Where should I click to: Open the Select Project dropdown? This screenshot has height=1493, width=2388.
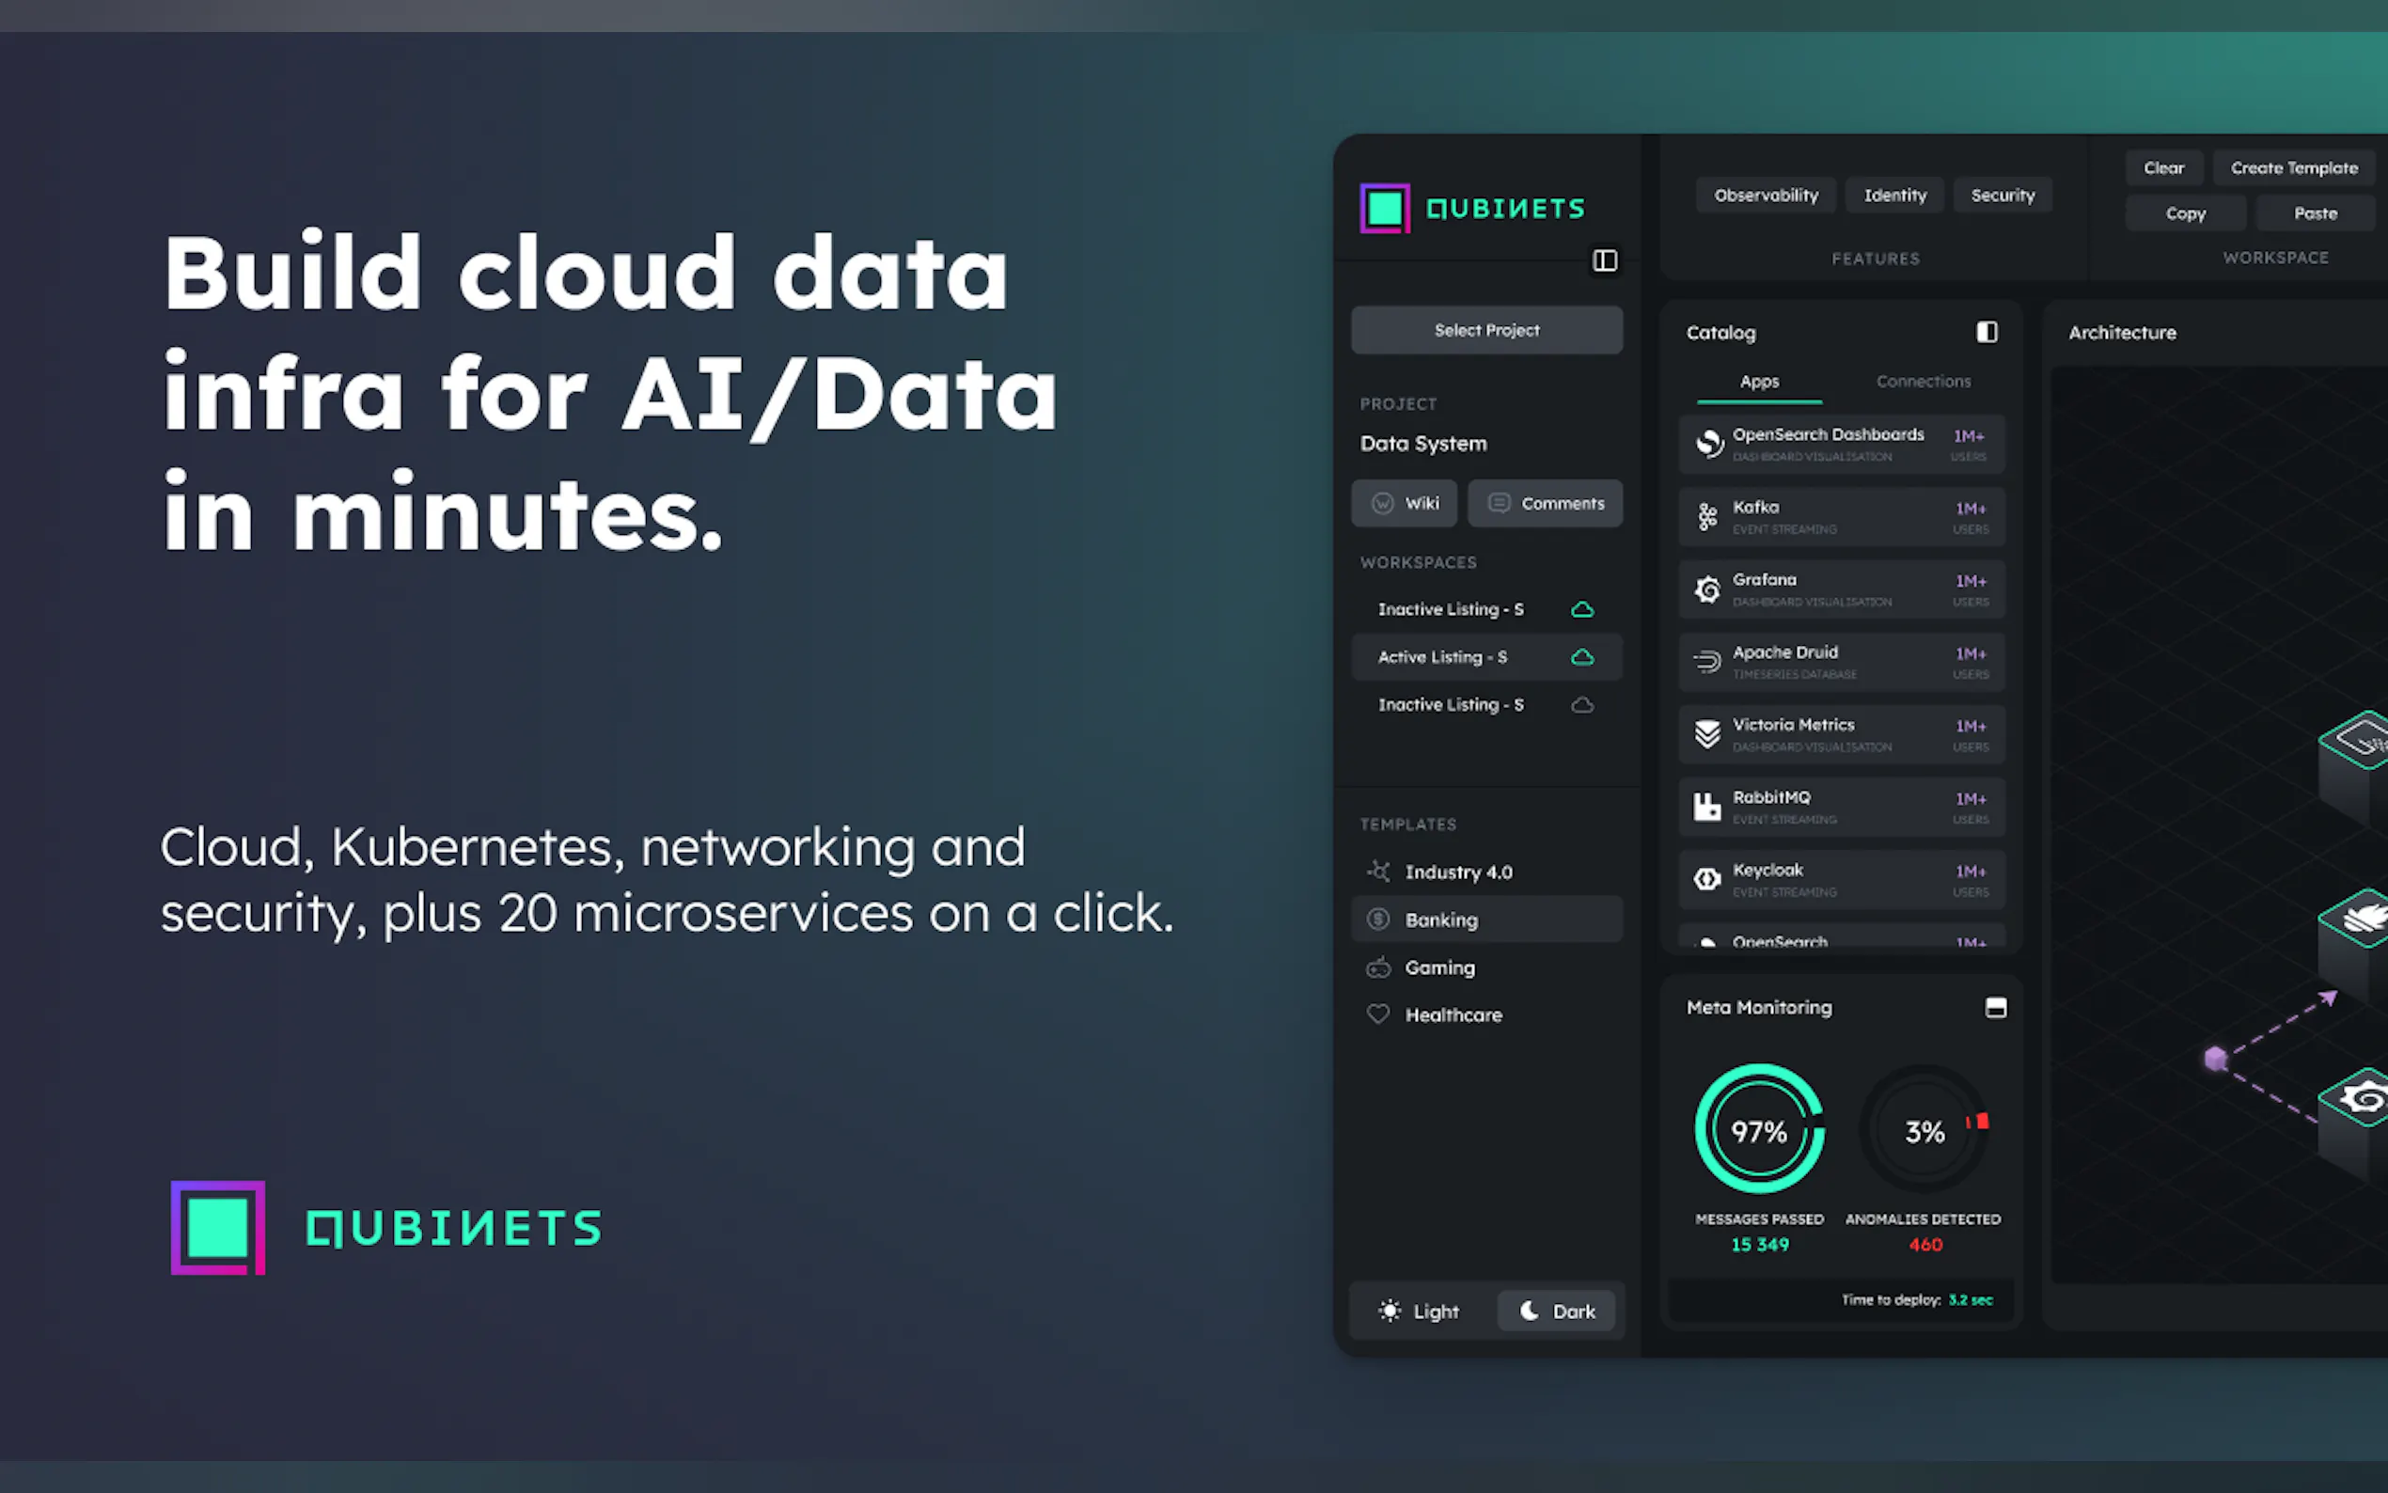click(1485, 331)
